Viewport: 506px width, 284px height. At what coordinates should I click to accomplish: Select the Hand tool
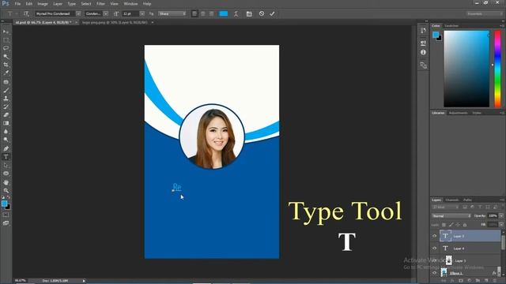[x=6, y=182]
